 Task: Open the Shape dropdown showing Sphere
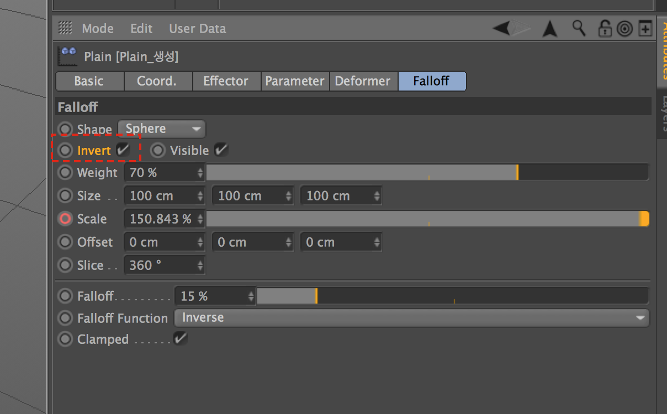coord(162,129)
